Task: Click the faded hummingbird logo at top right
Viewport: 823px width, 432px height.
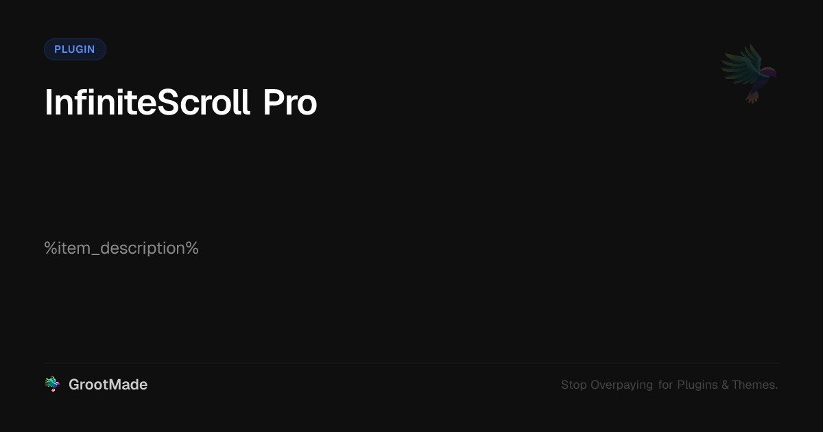Action: 749,73
